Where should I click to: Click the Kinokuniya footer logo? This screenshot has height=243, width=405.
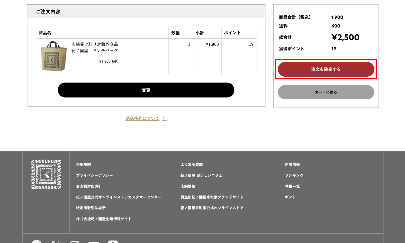[x=46, y=174]
